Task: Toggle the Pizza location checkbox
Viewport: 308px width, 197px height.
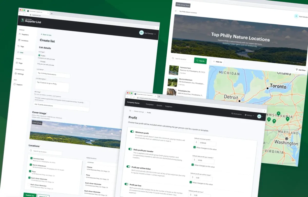Action: click(30, 171)
